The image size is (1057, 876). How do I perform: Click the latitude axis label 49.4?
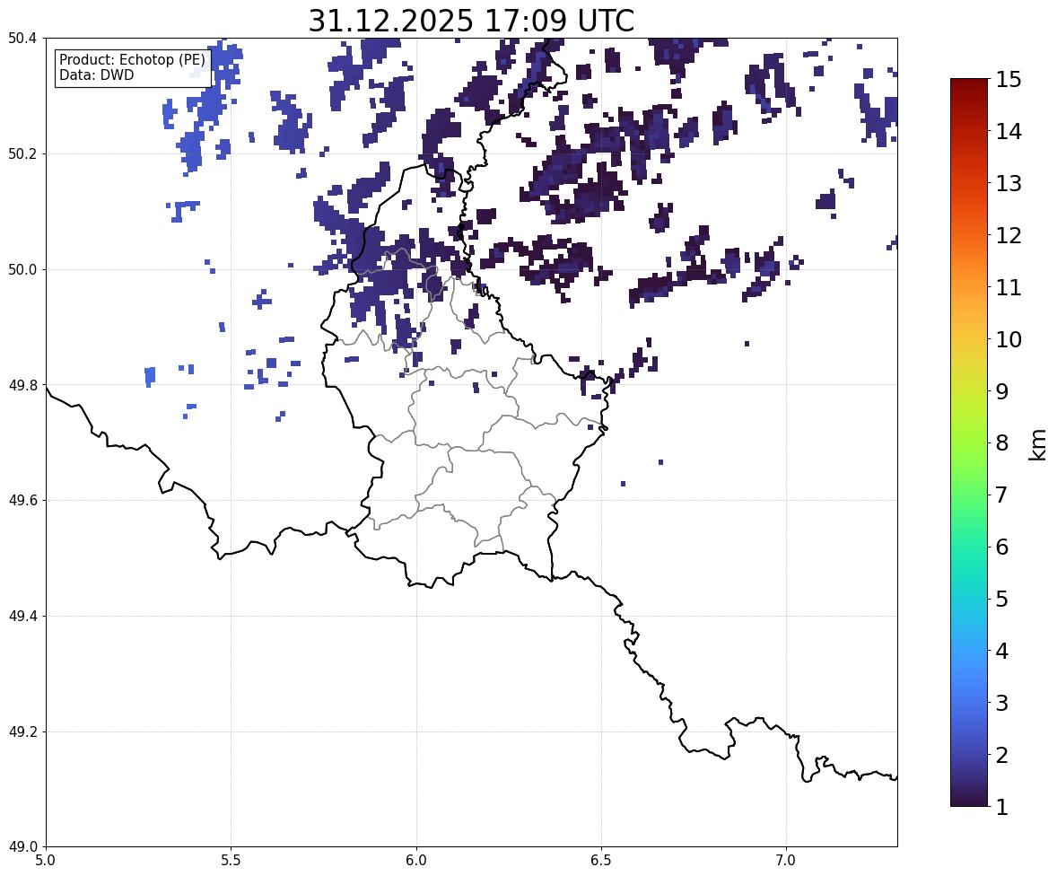point(22,617)
